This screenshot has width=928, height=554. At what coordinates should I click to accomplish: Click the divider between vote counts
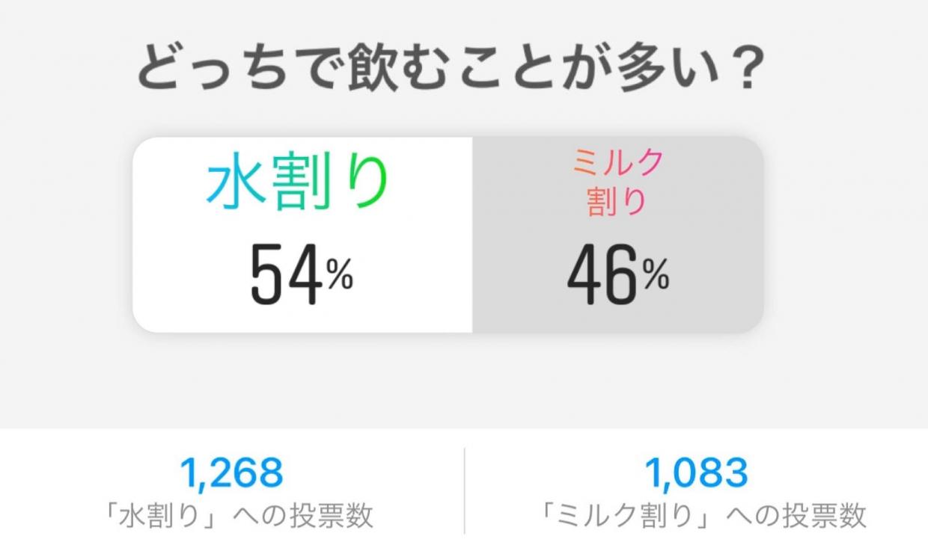(x=464, y=490)
